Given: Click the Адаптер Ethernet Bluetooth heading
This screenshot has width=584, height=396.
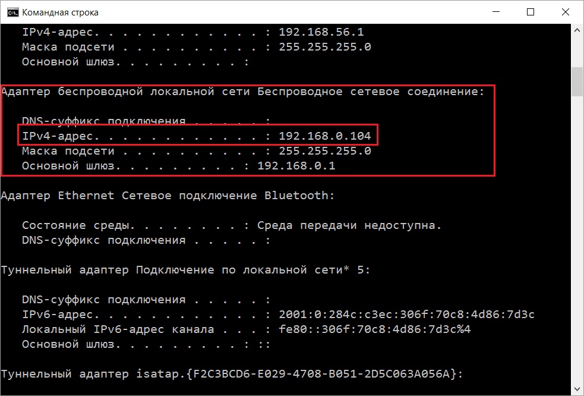Looking at the screenshot, I should (x=168, y=196).
